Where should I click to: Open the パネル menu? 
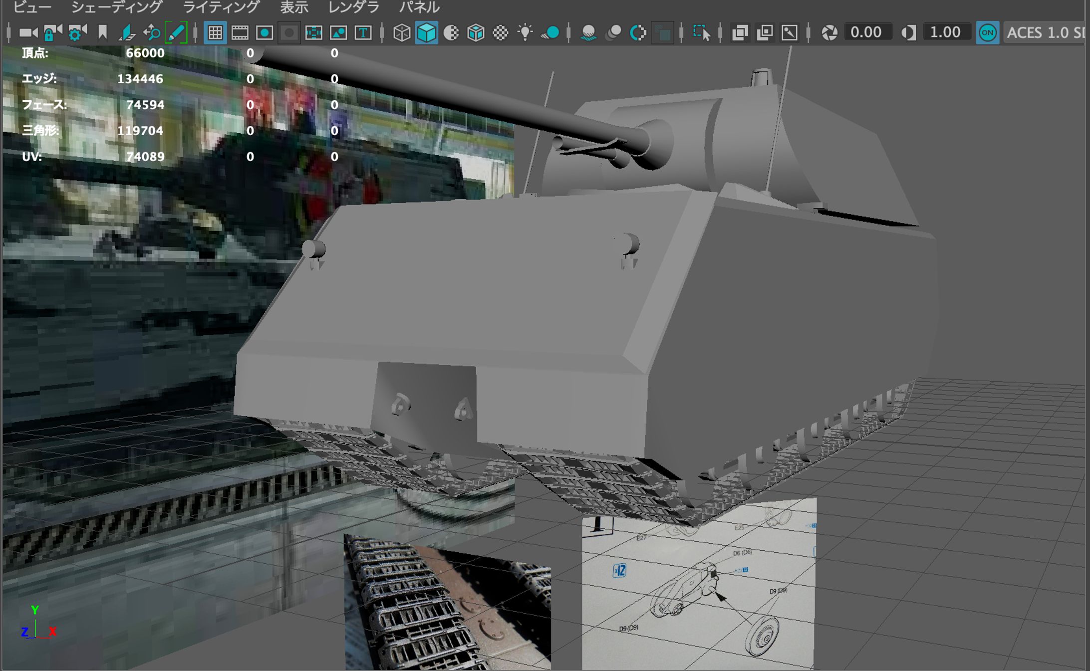(x=419, y=7)
